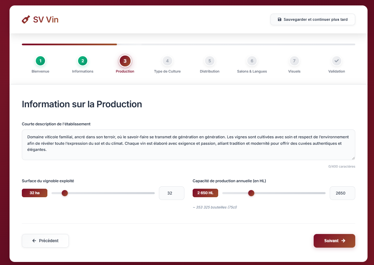Click the numbered circle for Informations step

tap(83, 61)
